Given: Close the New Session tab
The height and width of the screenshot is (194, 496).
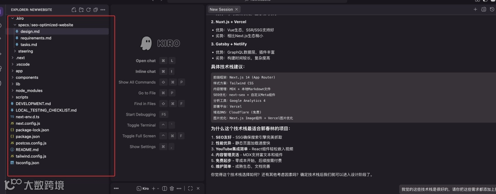Looking at the screenshot, I should coord(237,10).
